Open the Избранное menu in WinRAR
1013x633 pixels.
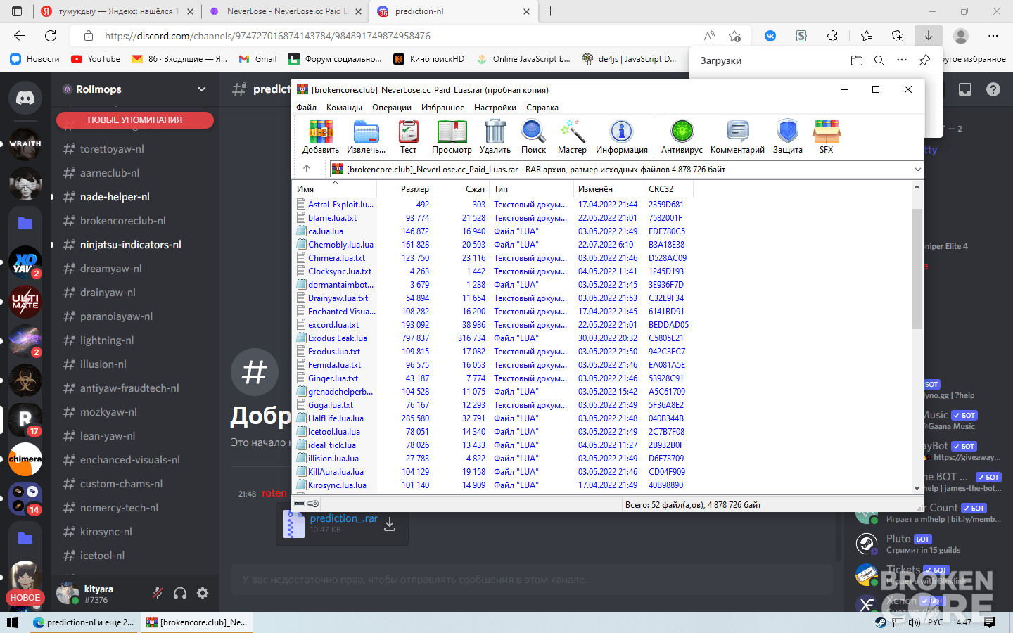coord(442,108)
